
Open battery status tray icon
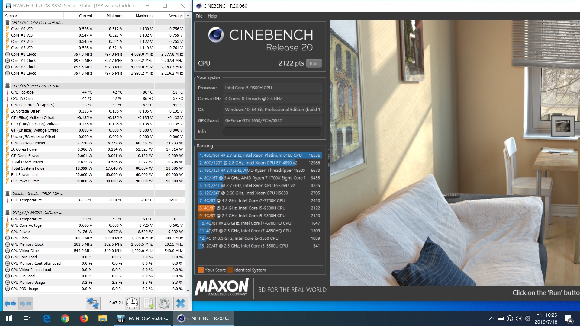click(x=501, y=318)
